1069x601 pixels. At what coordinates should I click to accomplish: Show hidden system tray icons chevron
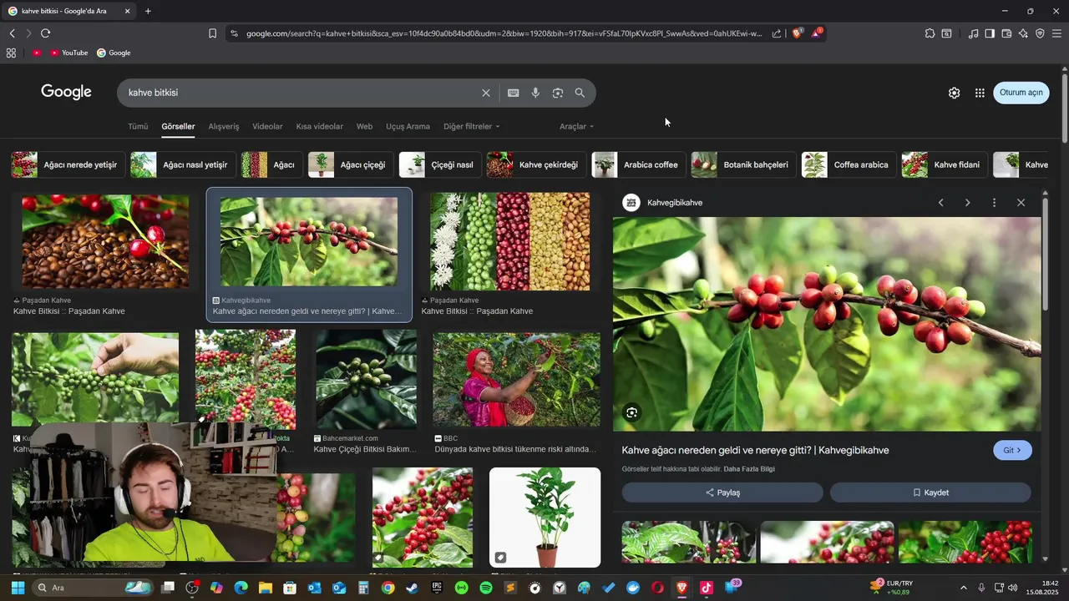[963, 588]
